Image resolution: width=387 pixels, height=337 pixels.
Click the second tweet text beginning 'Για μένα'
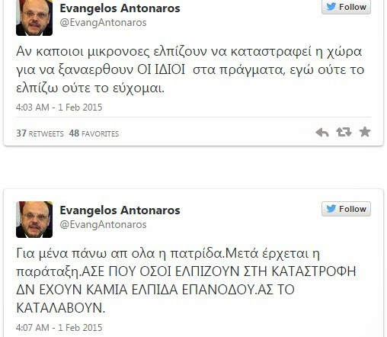(x=186, y=281)
